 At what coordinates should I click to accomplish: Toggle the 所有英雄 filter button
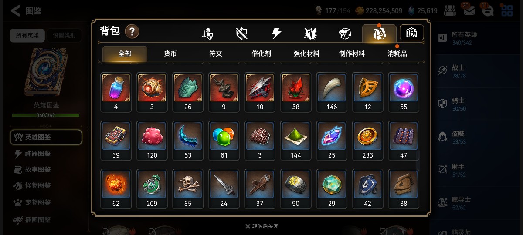[x=27, y=36]
